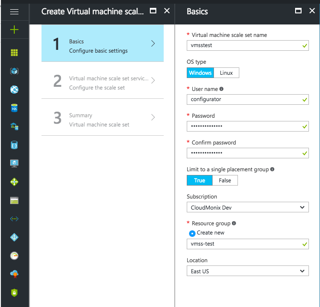
Task: Open Security Center shield icon
Action: [14, 293]
